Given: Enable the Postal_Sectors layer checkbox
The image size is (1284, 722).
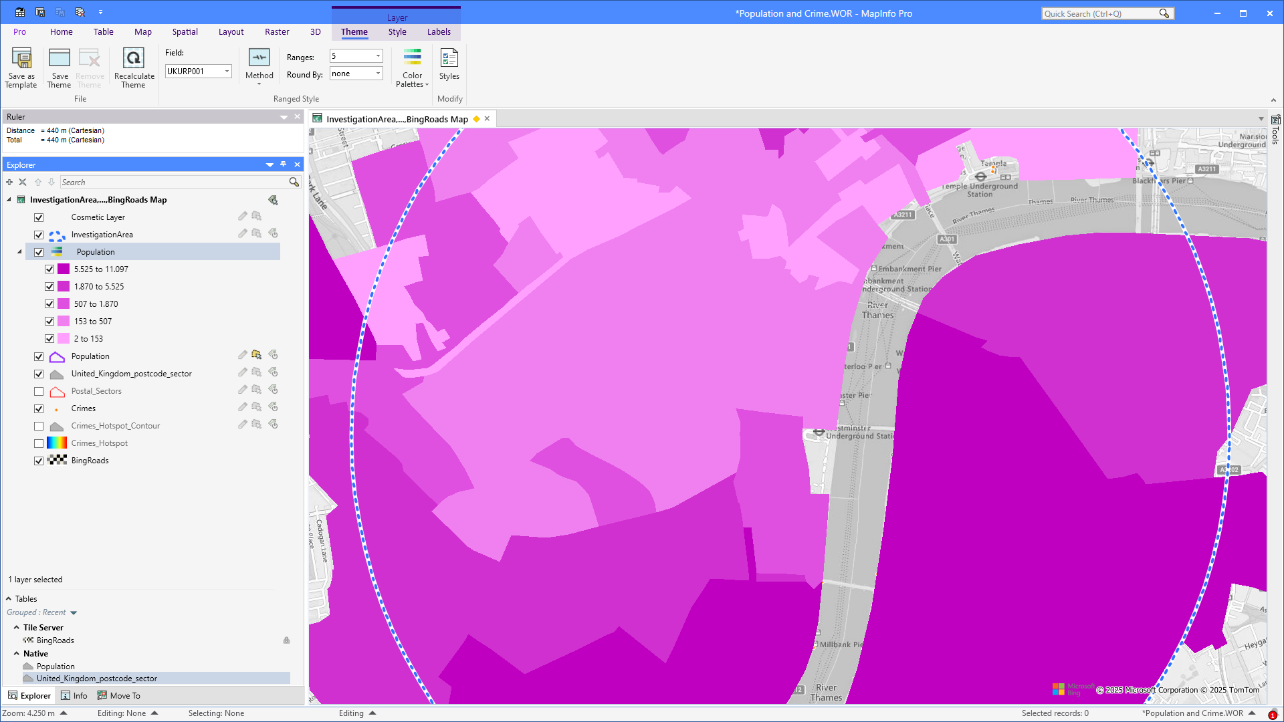Looking at the screenshot, I should pos(39,391).
